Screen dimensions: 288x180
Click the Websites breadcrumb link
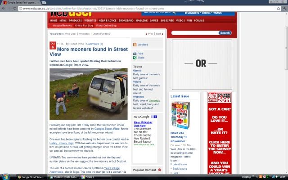click(x=84, y=34)
